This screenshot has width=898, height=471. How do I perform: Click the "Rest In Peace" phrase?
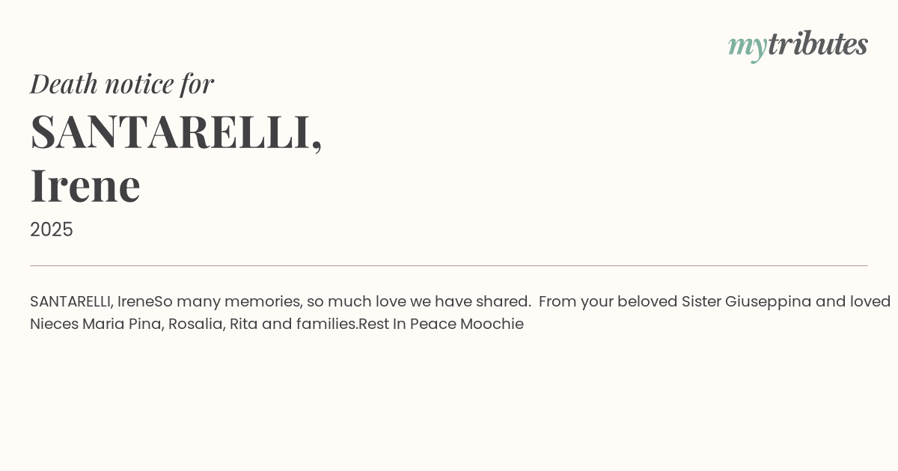pos(407,324)
